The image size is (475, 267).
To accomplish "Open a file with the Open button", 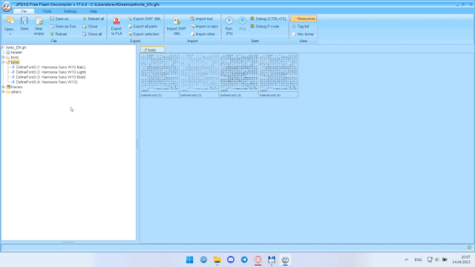I will pos(10,23).
